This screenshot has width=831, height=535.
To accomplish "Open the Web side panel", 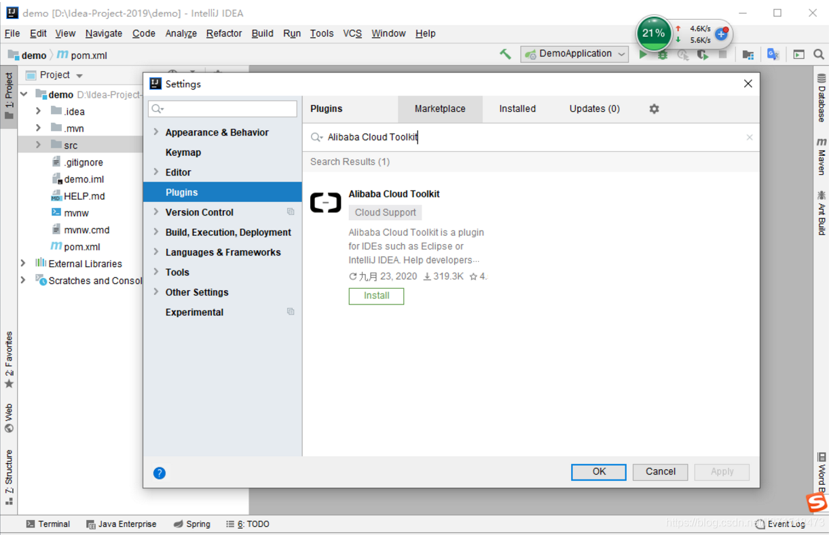I will 9,418.
